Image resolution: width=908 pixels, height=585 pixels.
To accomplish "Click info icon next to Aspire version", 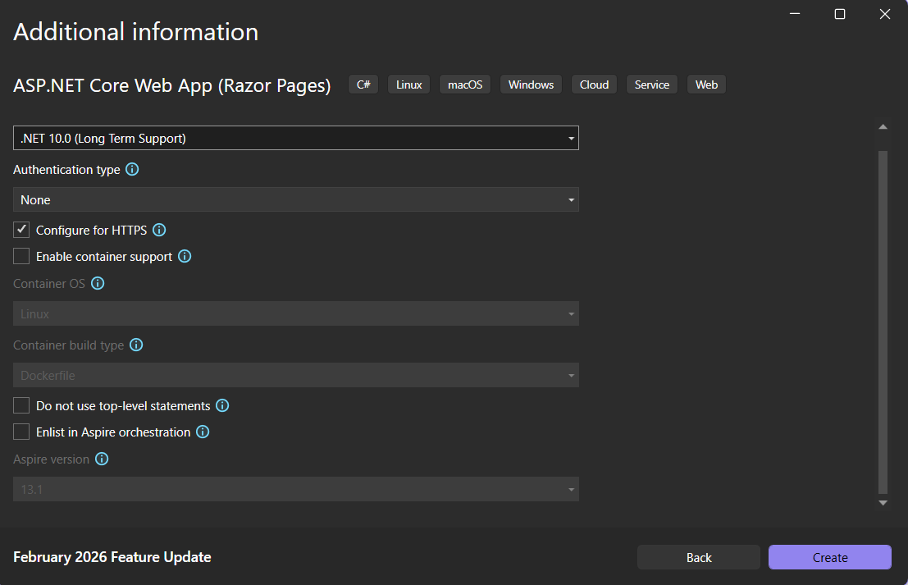I will pos(102,459).
